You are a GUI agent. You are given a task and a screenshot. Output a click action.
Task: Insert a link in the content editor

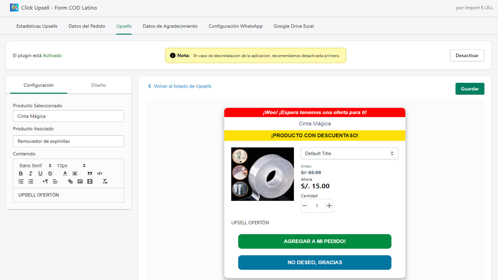pyautogui.click(x=70, y=181)
